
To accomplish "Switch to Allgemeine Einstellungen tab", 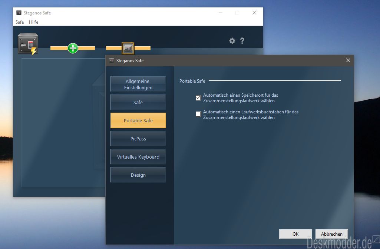I will pyautogui.click(x=138, y=84).
